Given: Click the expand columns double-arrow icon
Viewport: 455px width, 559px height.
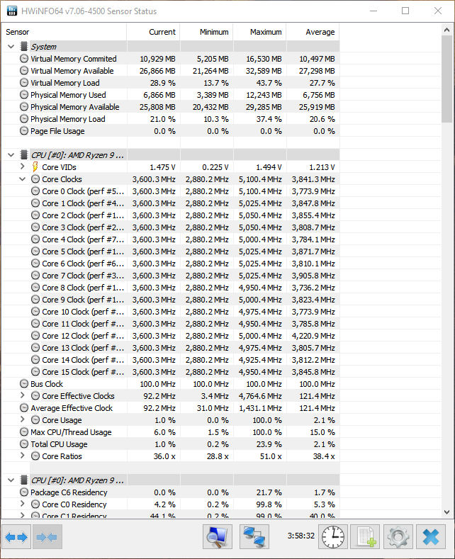Looking at the screenshot, I should point(17,537).
